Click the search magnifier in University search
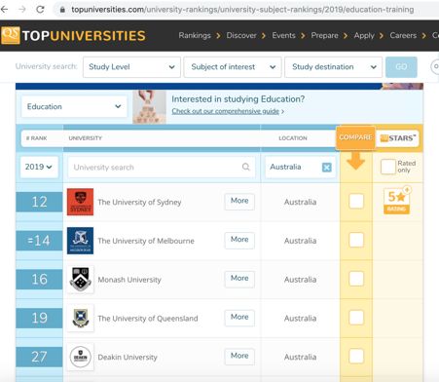The width and height of the screenshot is (439, 382). tap(246, 167)
